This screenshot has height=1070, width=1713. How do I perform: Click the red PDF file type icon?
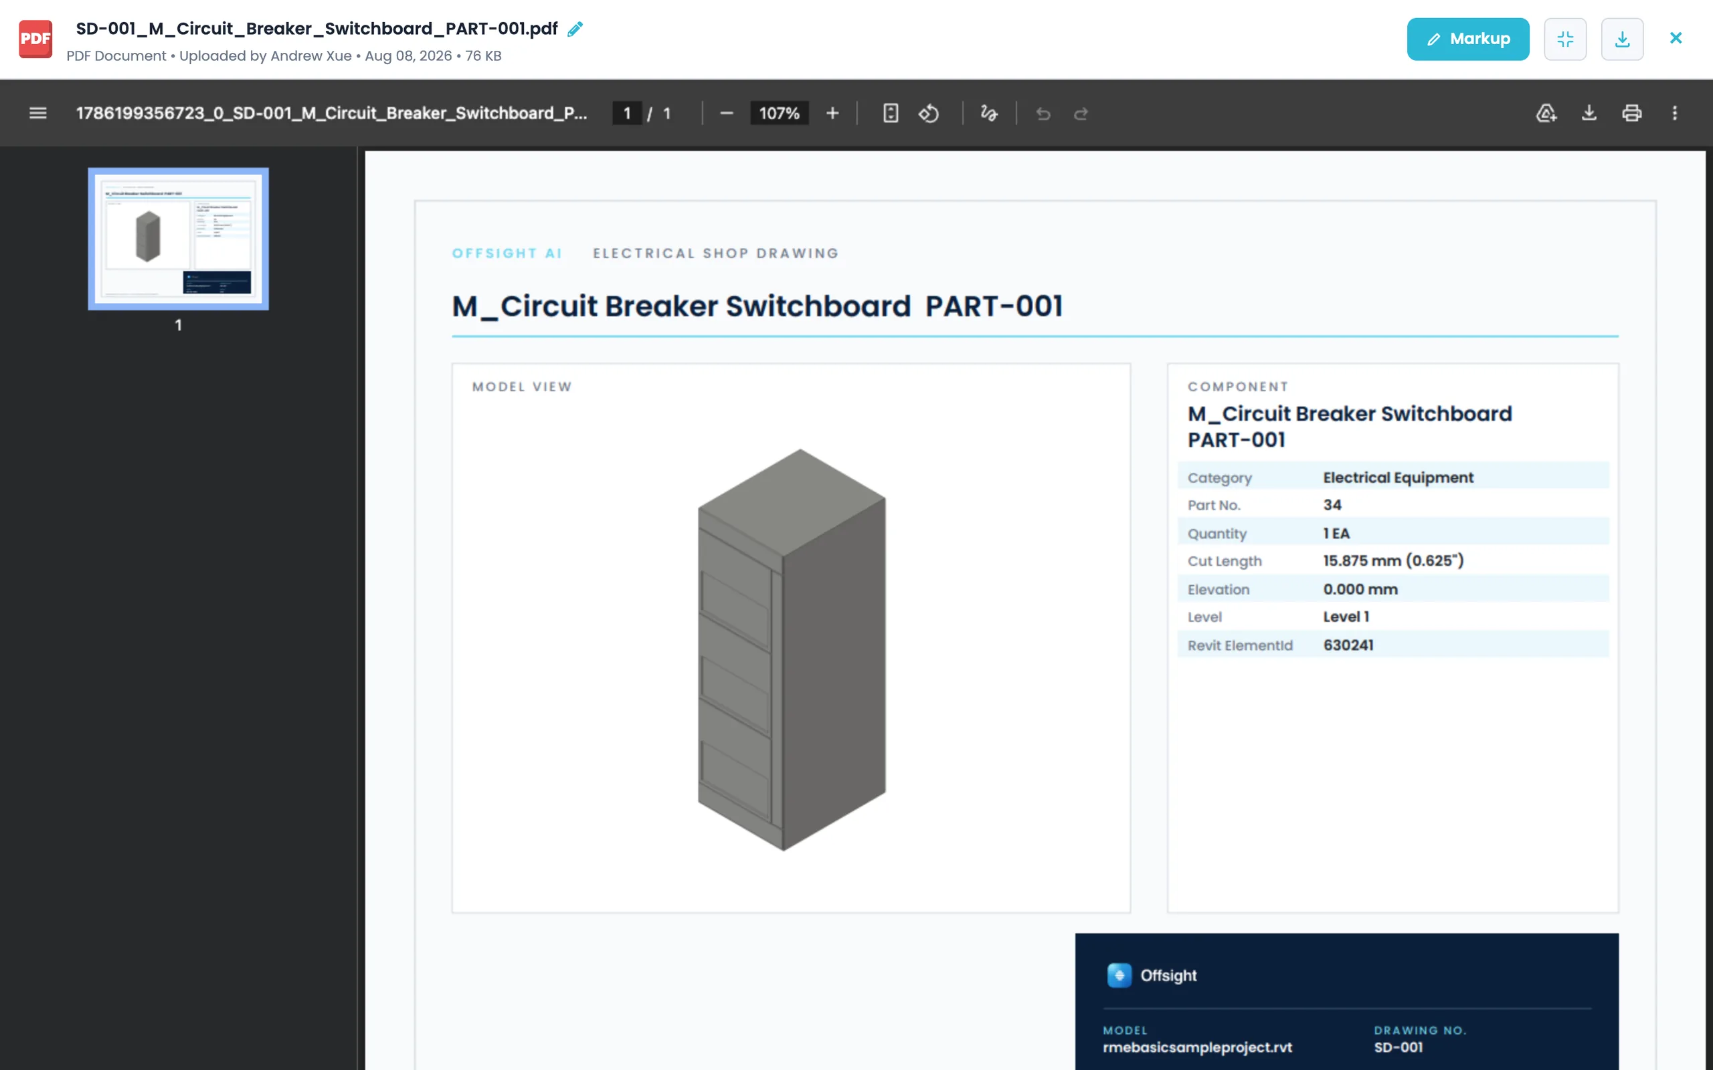(35, 39)
